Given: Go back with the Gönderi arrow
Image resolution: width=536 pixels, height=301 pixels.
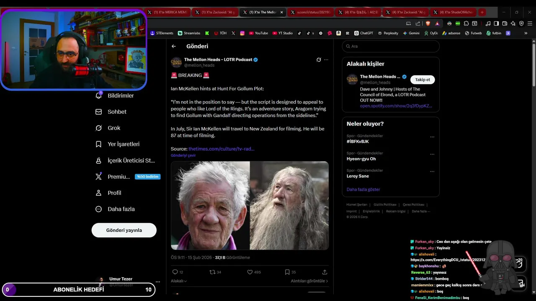Looking at the screenshot, I should coord(174,46).
